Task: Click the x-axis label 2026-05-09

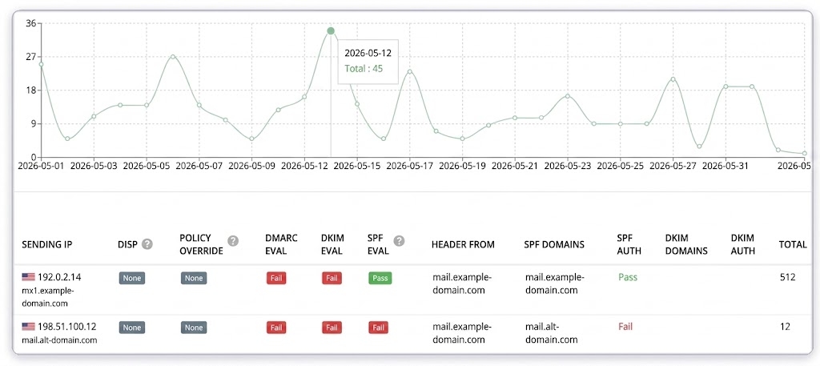Action: tap(251, 167)
